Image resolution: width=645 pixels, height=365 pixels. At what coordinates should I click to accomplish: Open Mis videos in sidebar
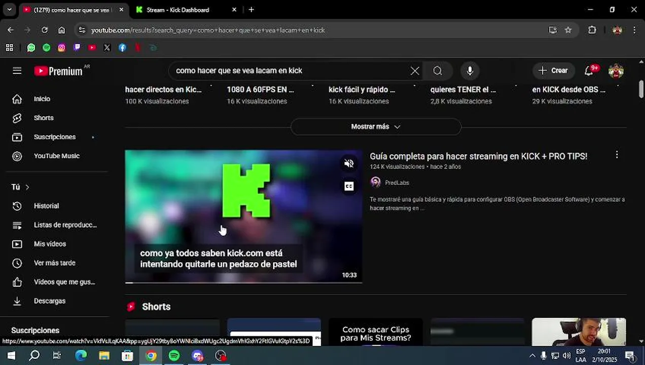50,244
